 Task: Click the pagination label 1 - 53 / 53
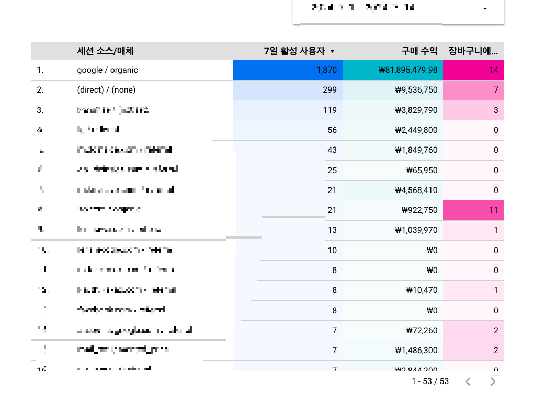click(429, 381)
